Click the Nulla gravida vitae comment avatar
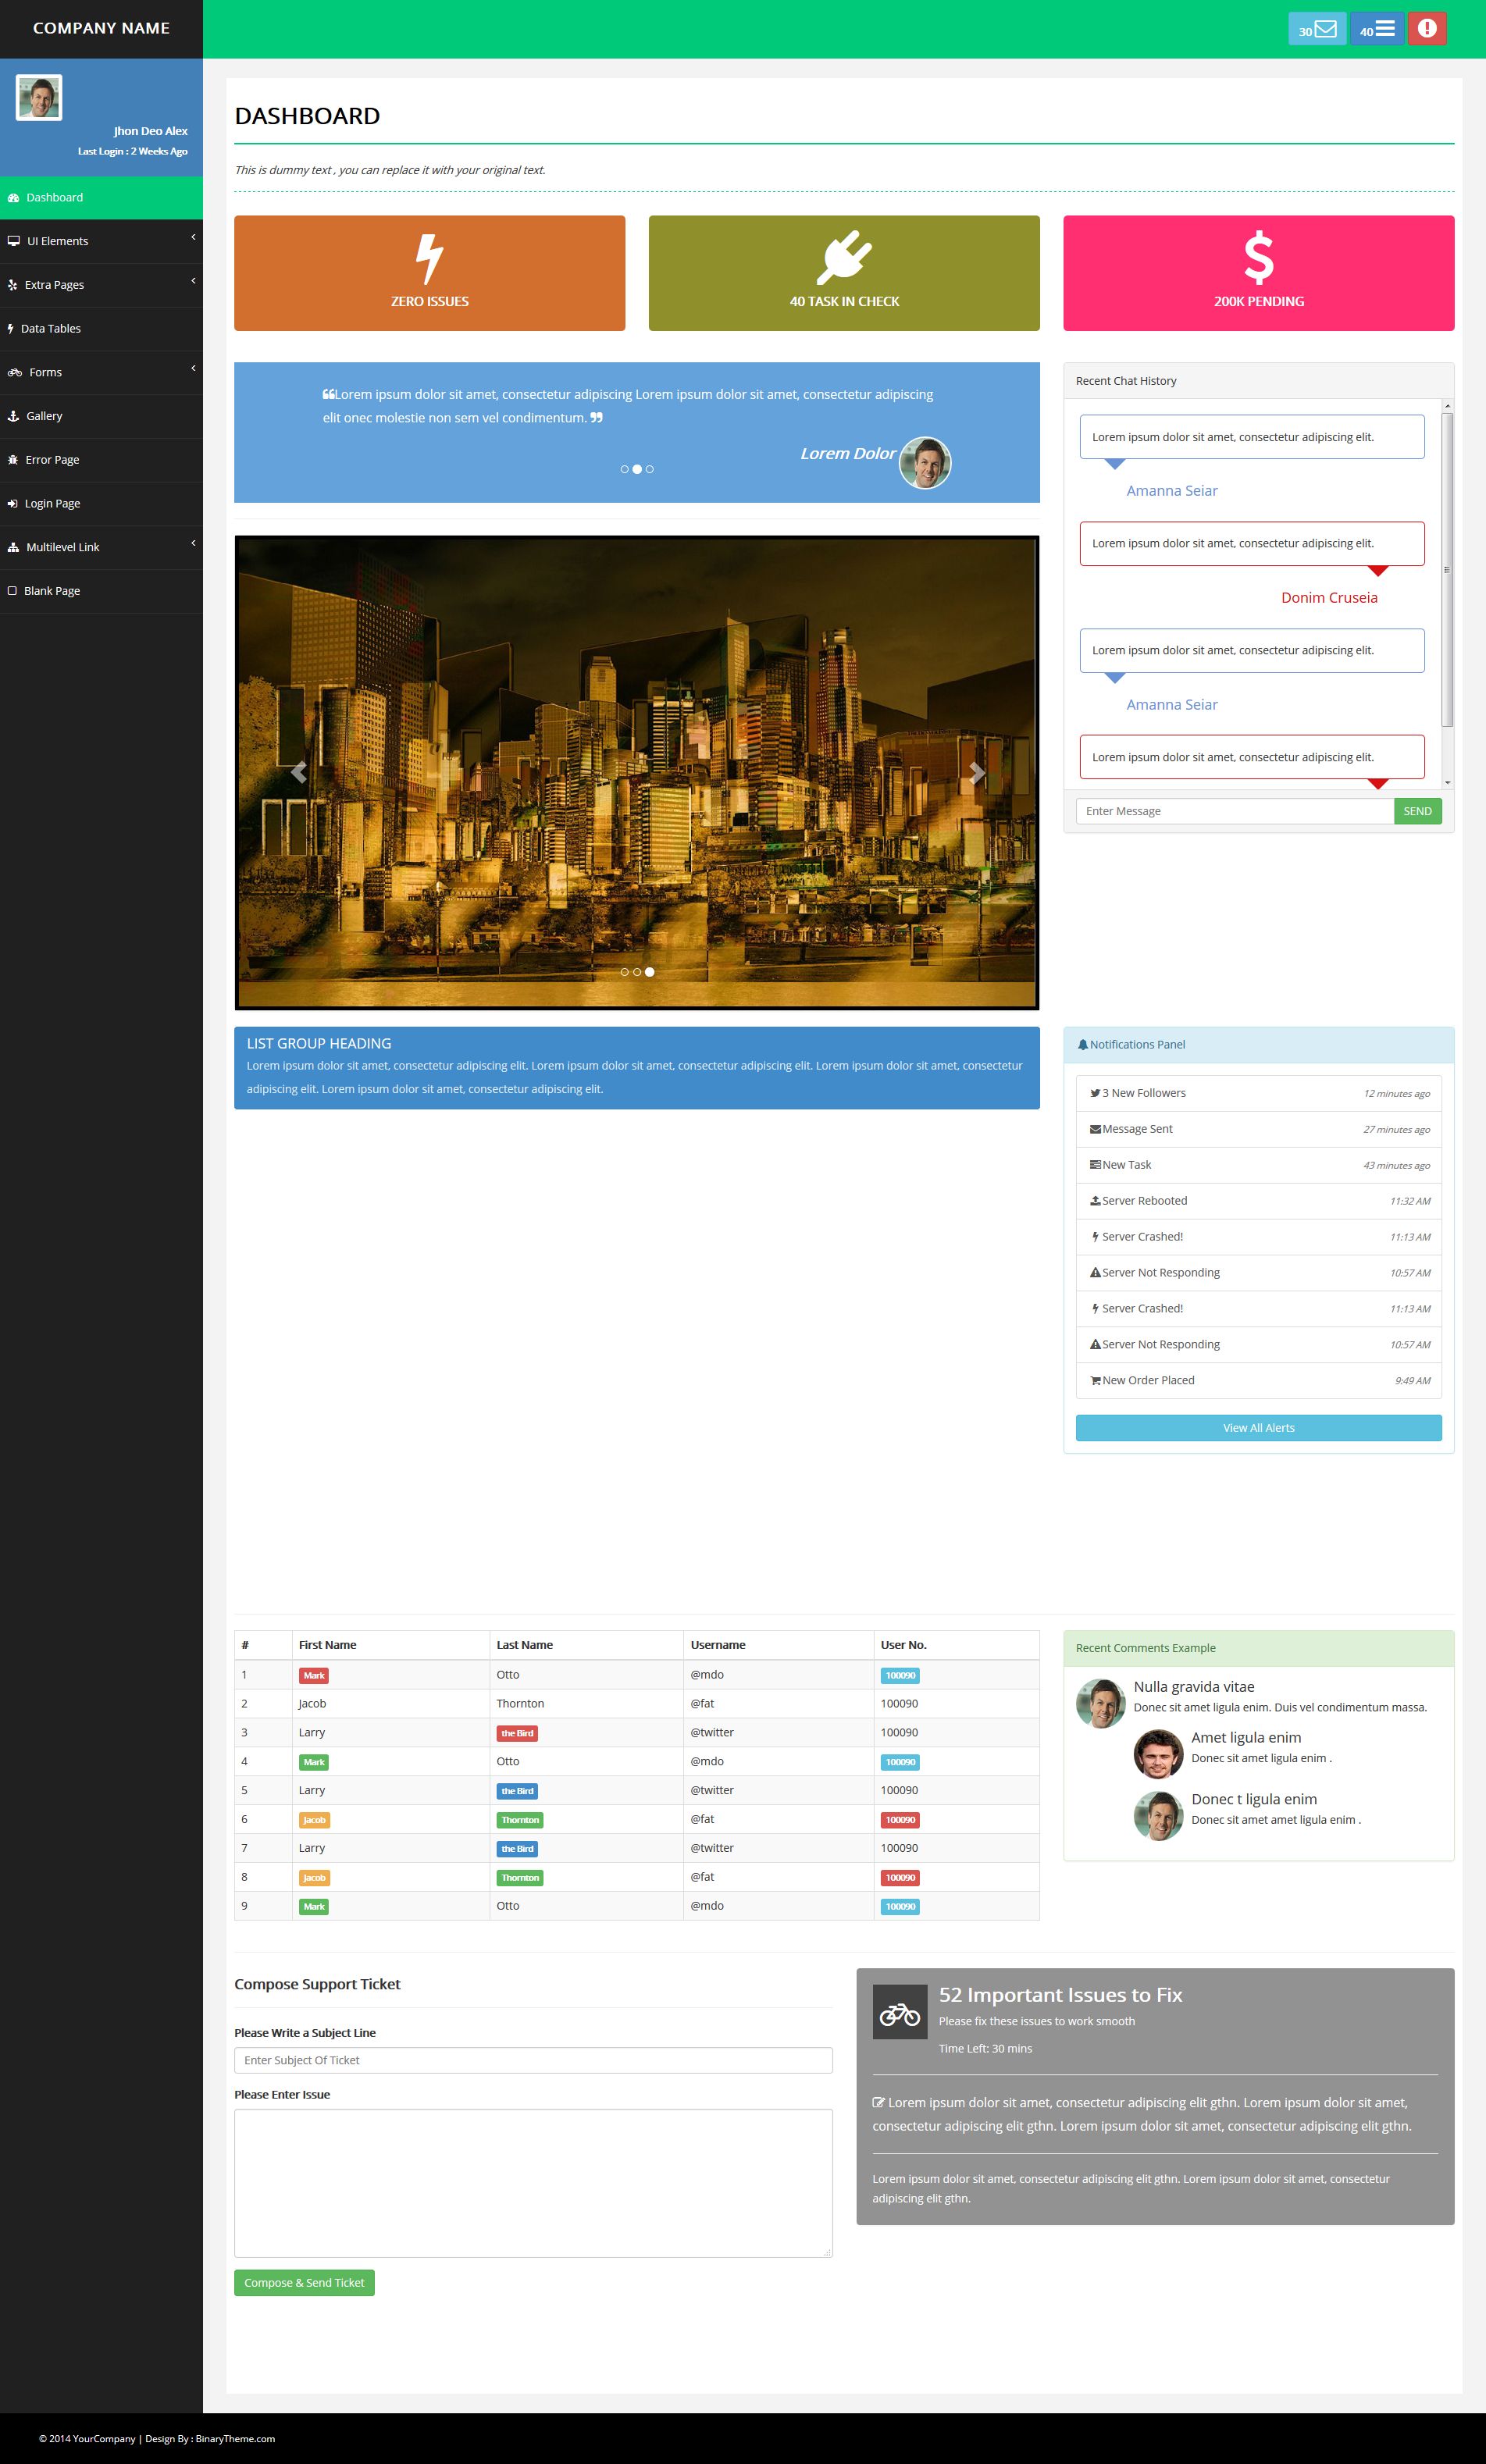This screenshot has height=2464, width=1486. (1101, 1703)
